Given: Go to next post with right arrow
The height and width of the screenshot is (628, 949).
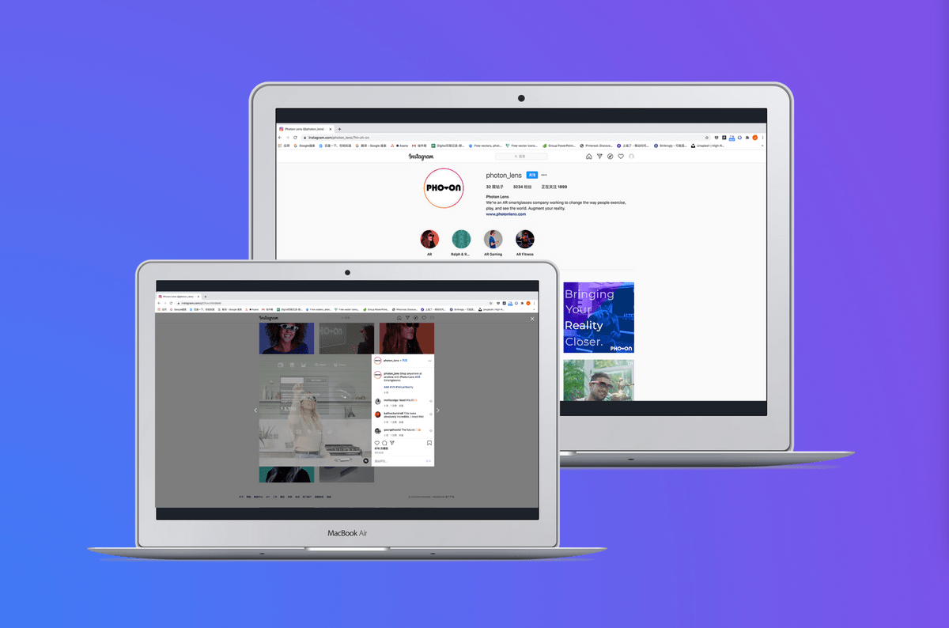Looking at the screenshot, I should tap(437, 410).
